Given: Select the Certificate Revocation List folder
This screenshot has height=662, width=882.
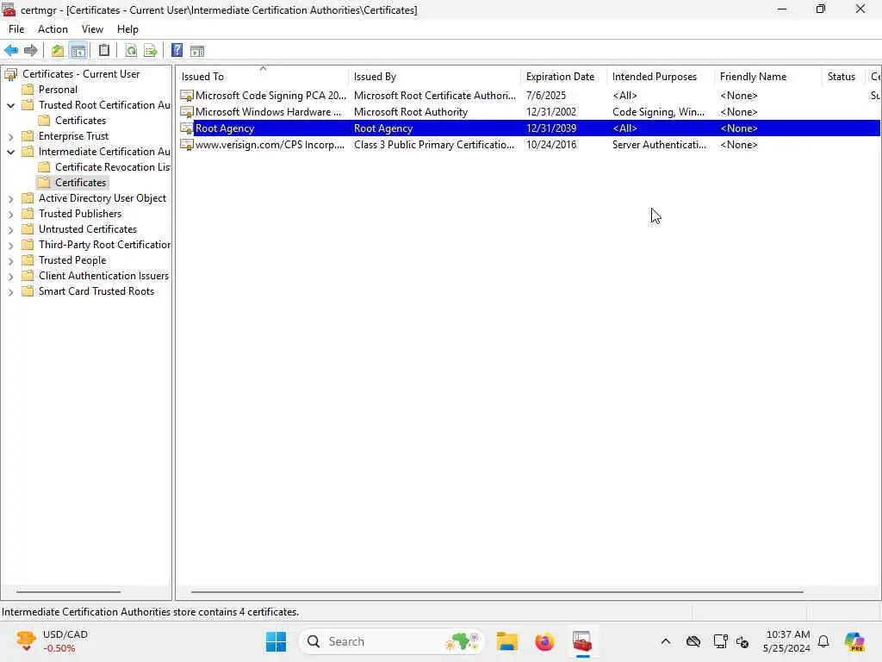Looking at the screenshot, I should click(112, 167).
